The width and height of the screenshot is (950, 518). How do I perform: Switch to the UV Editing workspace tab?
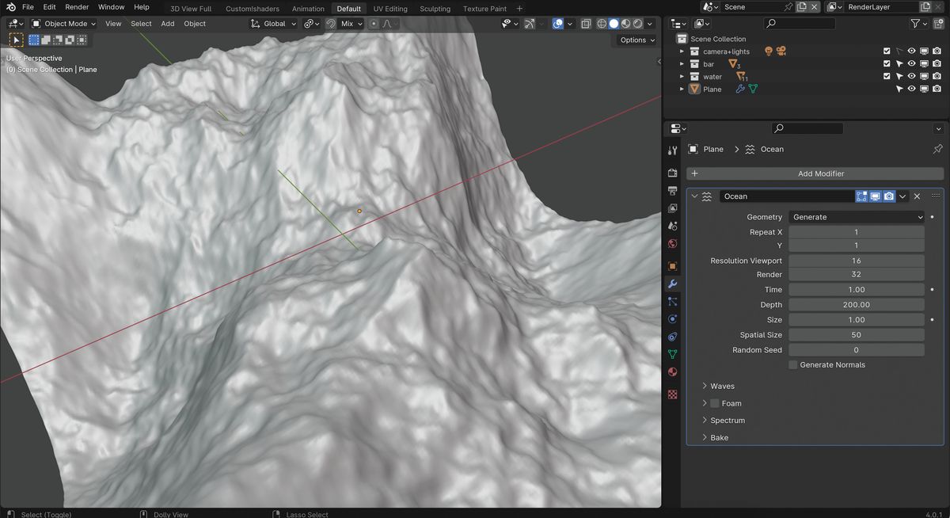tap(390, 9)
